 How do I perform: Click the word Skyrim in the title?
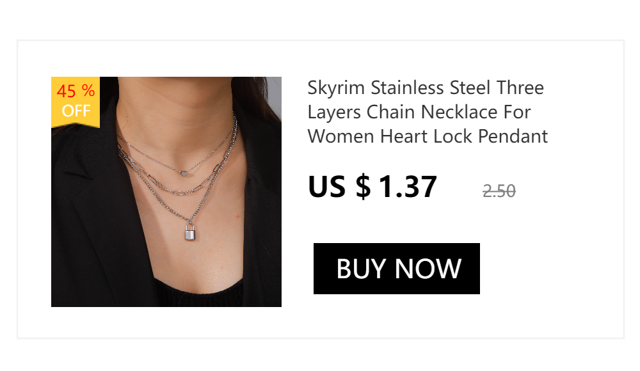pos(335,88)
